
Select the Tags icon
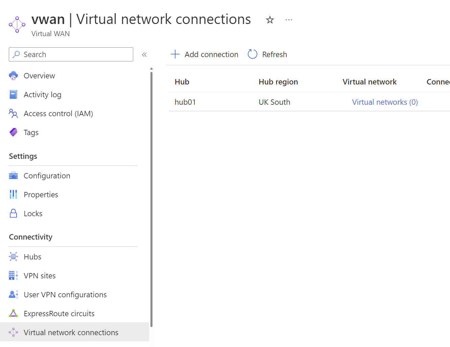coord(13,132)
